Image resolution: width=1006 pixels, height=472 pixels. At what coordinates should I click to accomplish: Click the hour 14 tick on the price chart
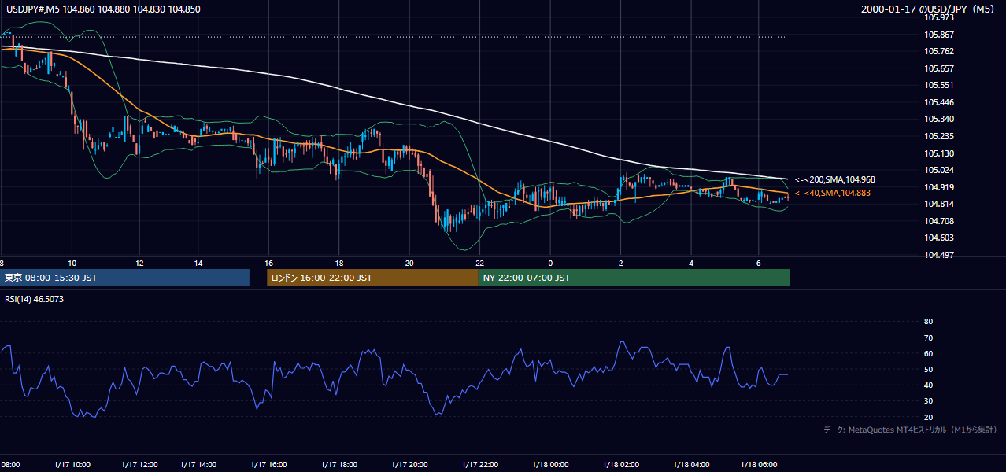198,263
